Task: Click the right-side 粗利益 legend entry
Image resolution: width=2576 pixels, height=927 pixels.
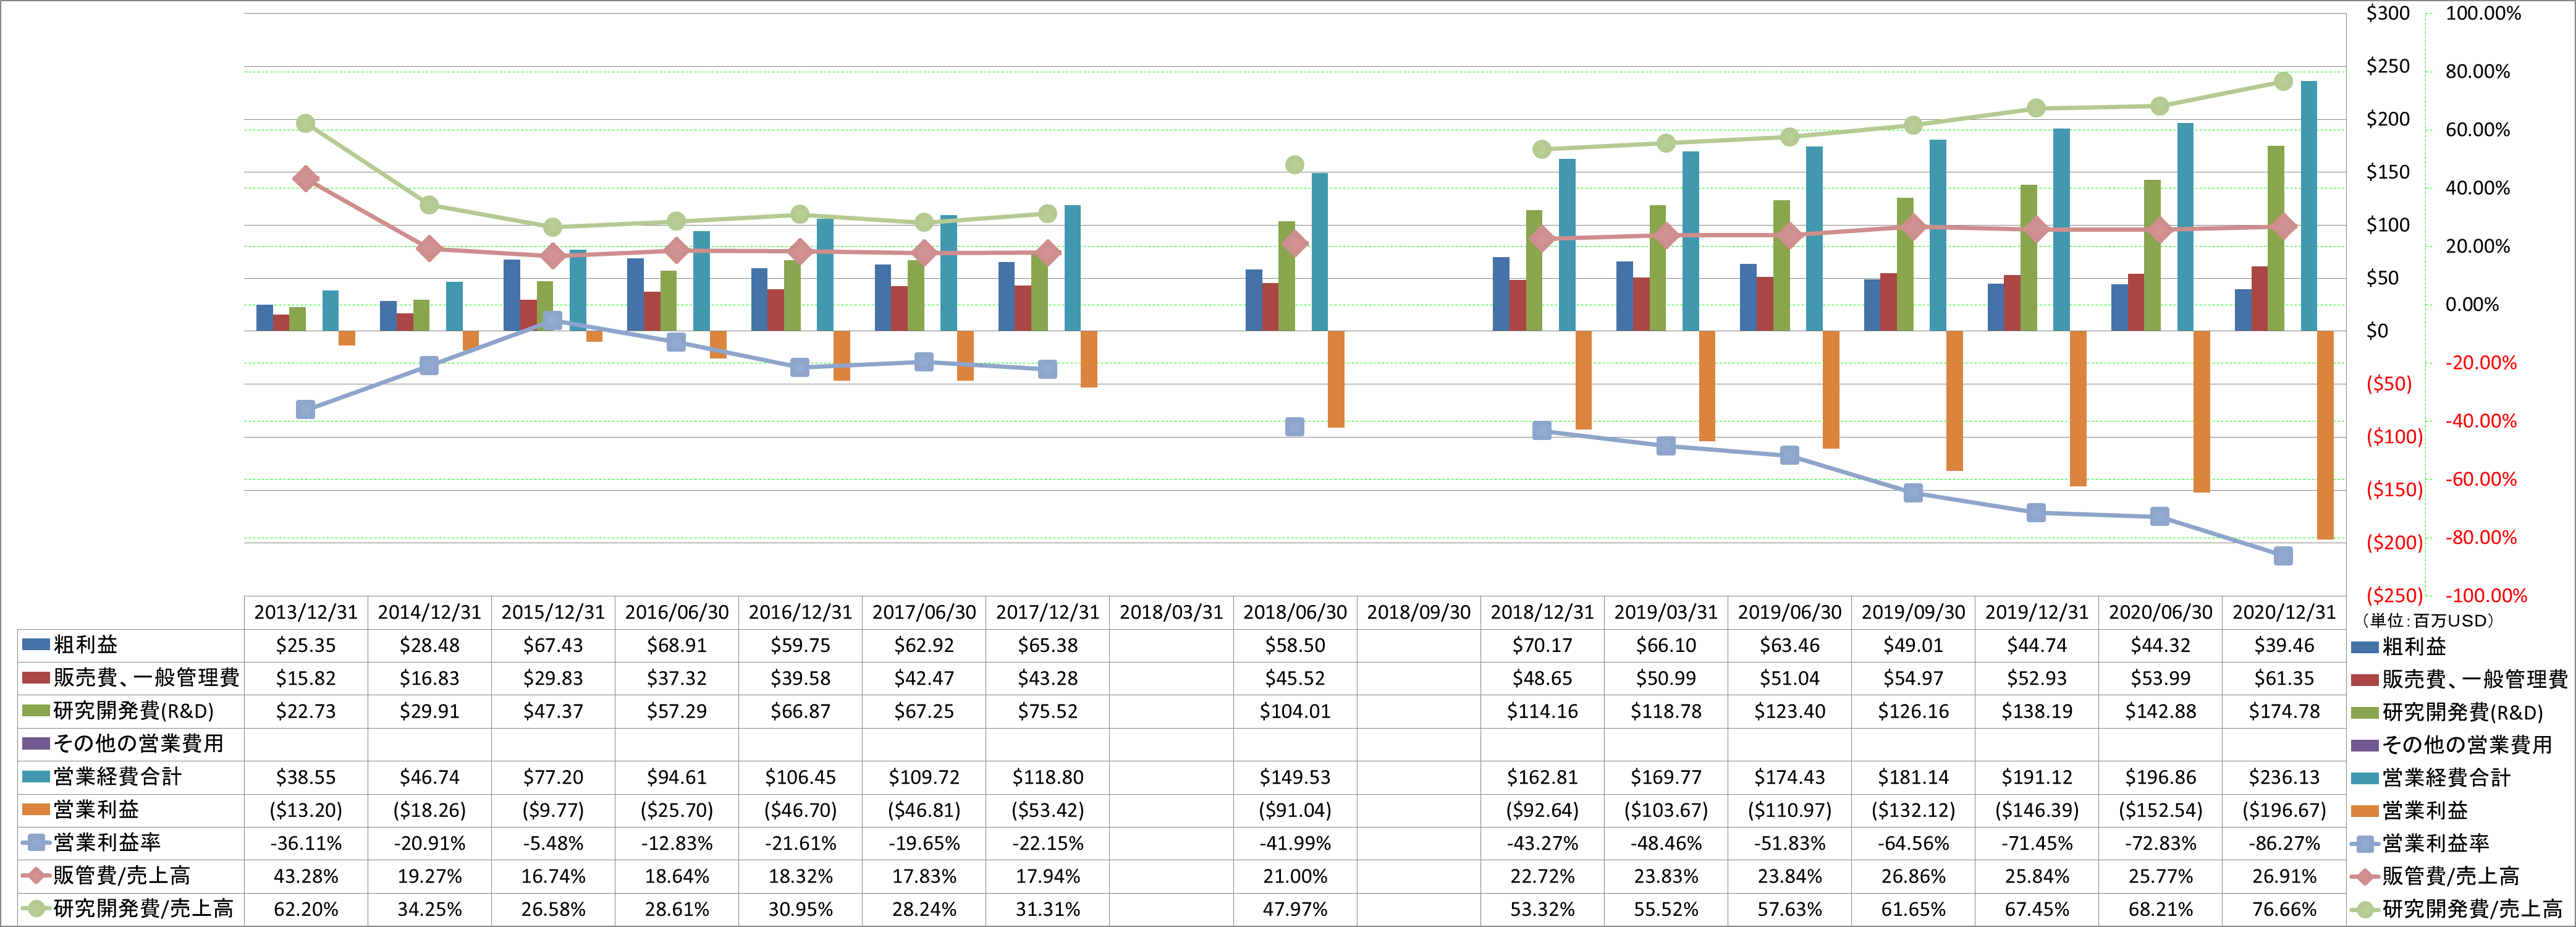Action: coord(2399,647)
